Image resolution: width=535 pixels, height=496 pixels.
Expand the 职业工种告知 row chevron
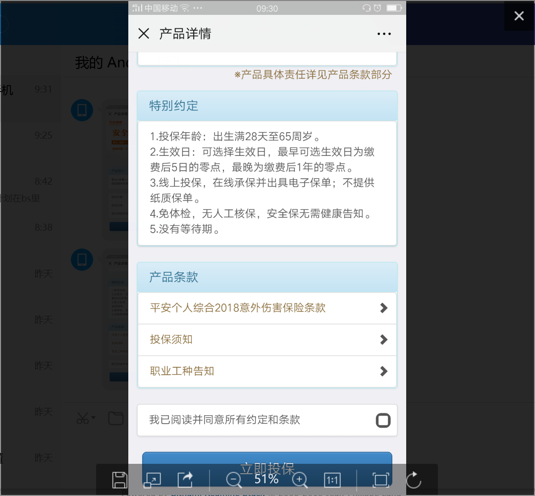coord(384,371)
